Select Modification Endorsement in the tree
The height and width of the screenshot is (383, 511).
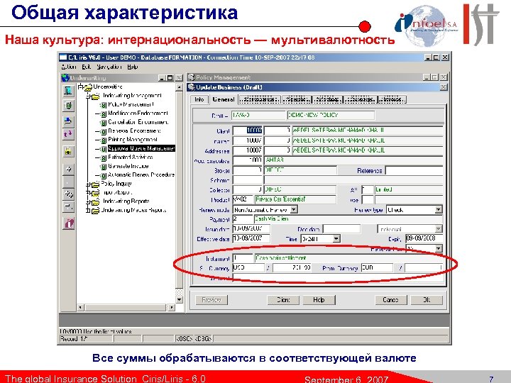pyautogui.click(x=138, y=113)
